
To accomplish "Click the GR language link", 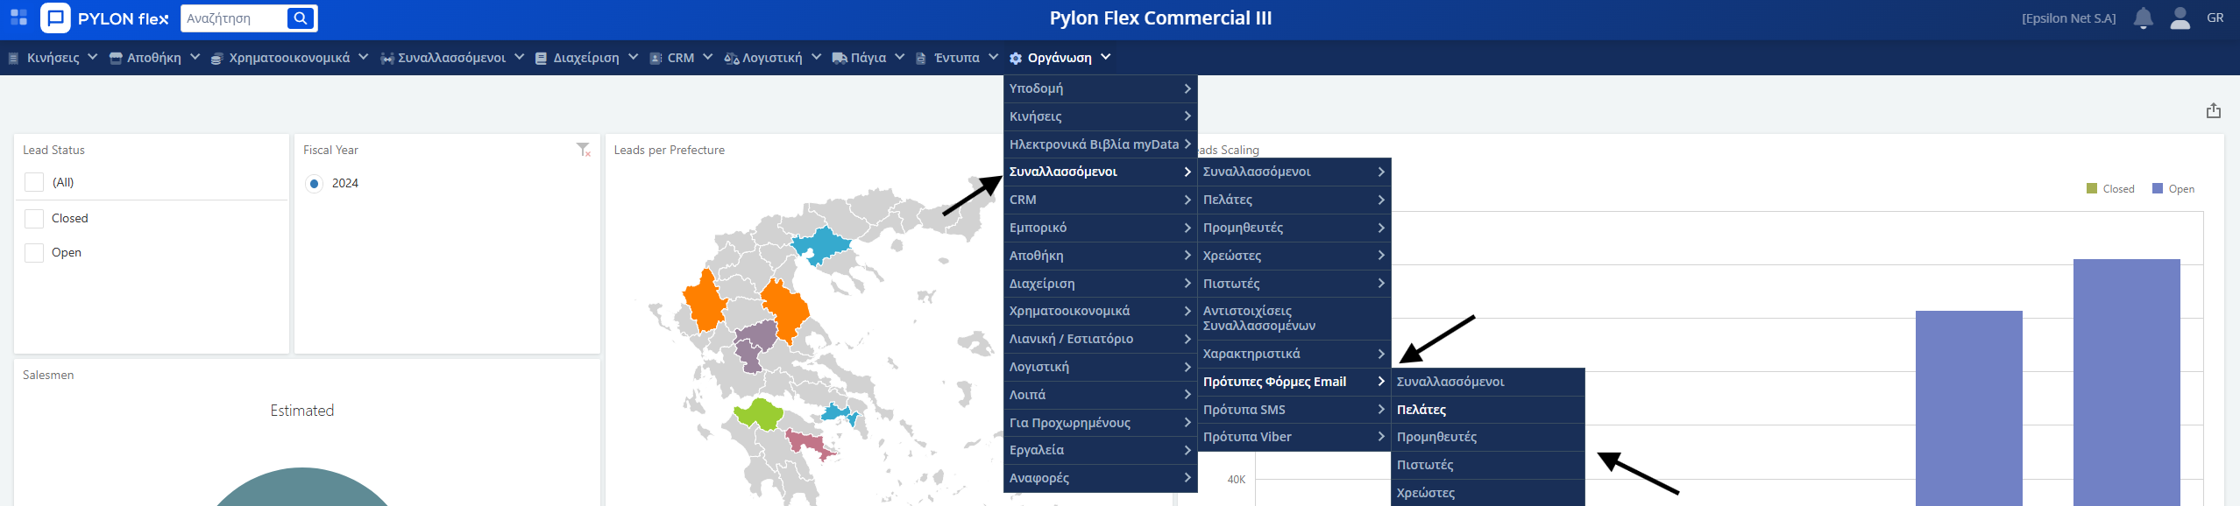I will [2215, 18].
